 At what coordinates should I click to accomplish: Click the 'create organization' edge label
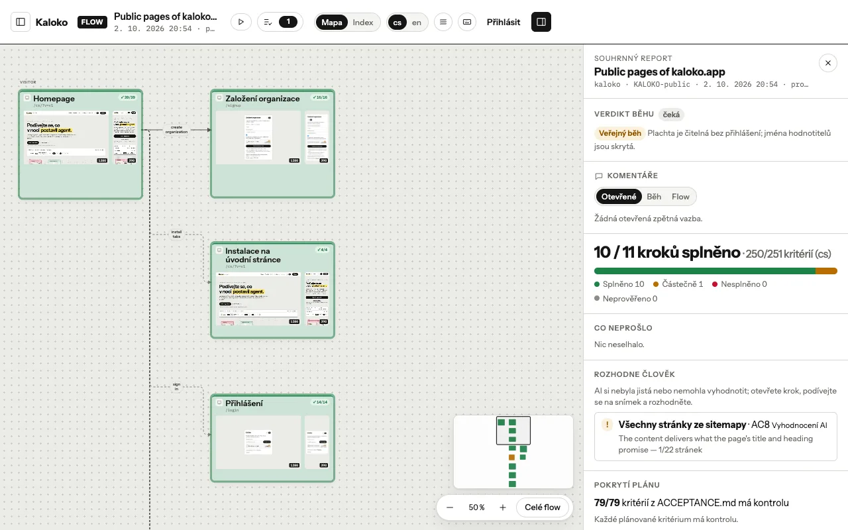tap(176, 129)
